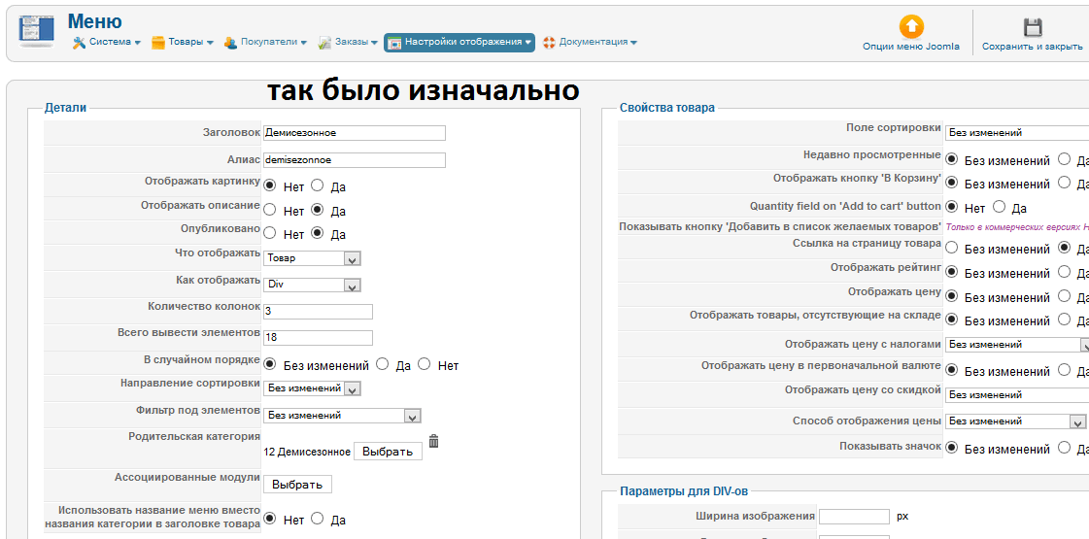This screenshot has height=539, width=1089.
Task: Click the trash icon next to parent category
Action: point(433,440)
